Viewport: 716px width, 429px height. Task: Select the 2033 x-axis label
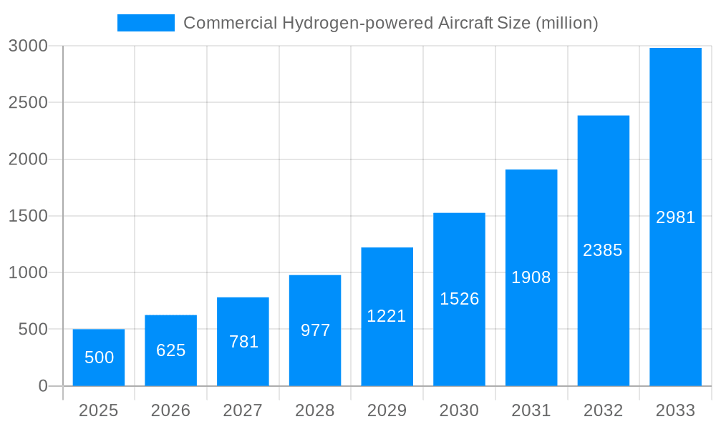pos(674,411)
